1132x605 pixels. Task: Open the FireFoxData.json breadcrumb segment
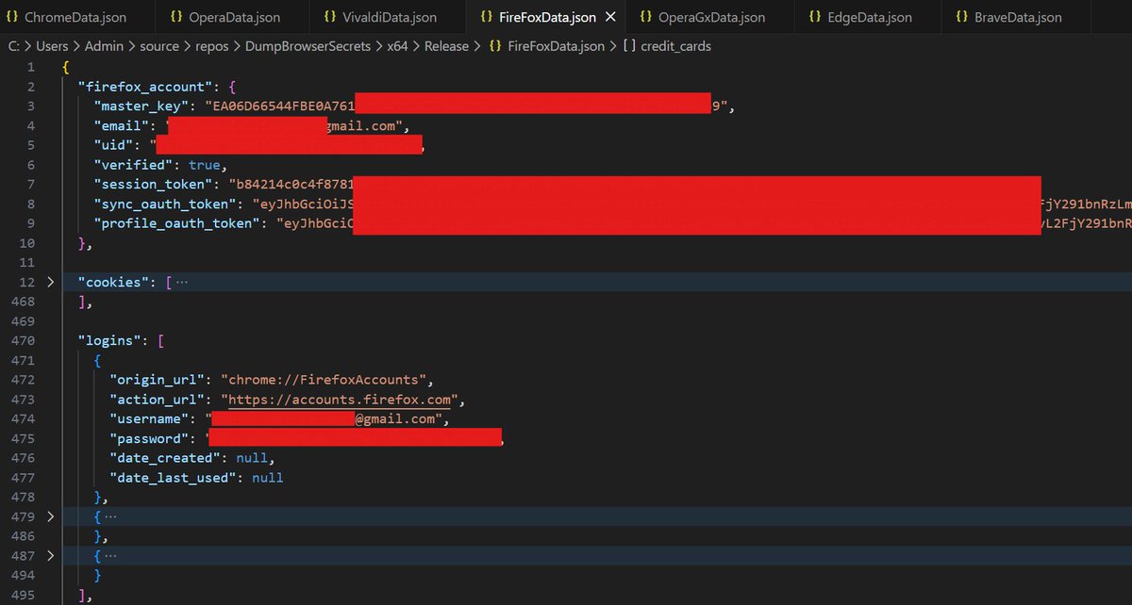[558, 45]
